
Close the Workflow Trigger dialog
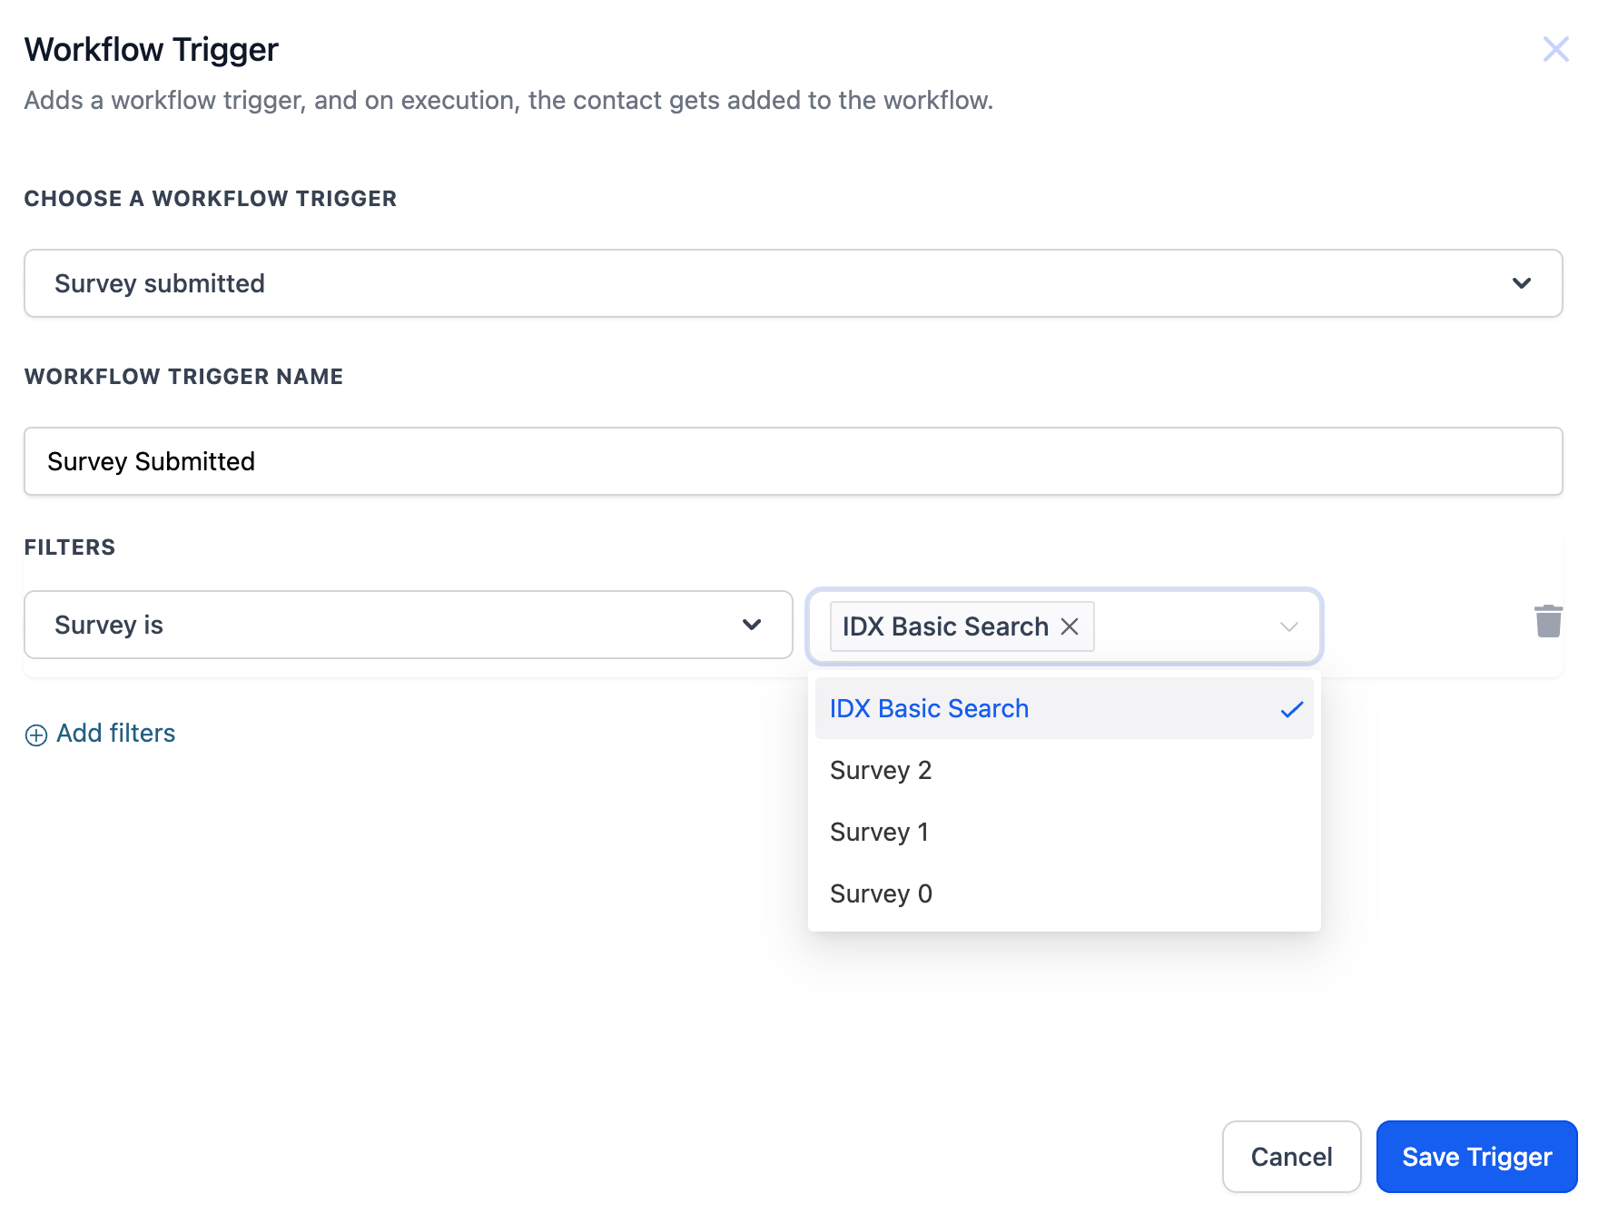tap(1555, 49)
